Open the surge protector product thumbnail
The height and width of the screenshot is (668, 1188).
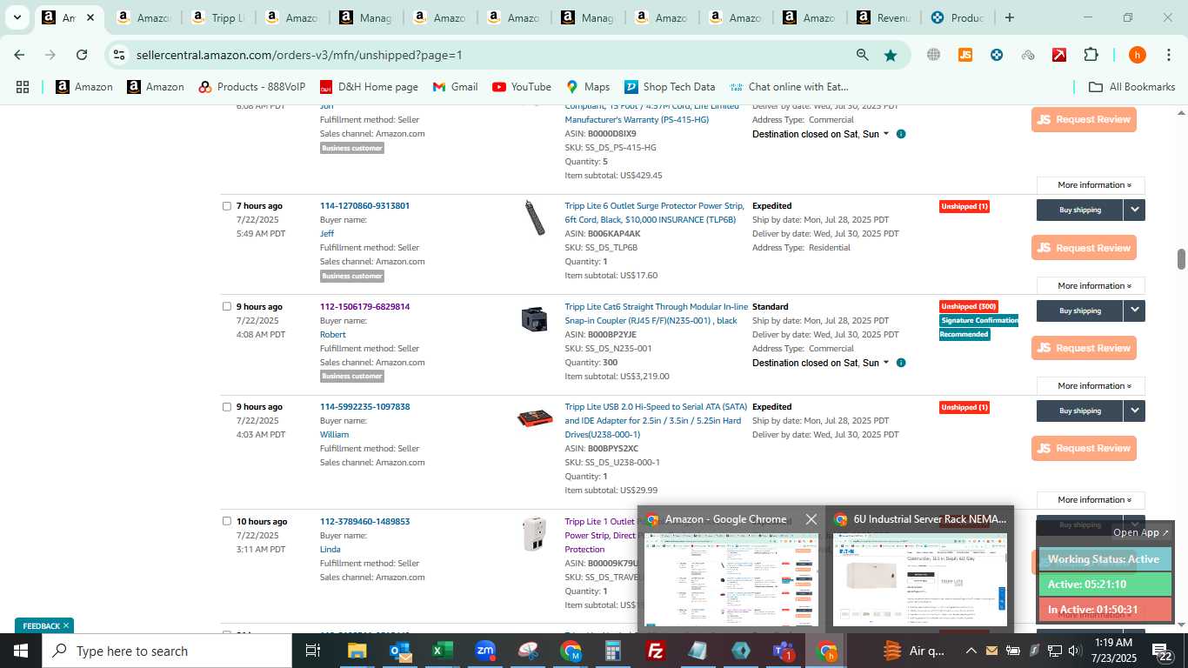(x=534, y=217)
